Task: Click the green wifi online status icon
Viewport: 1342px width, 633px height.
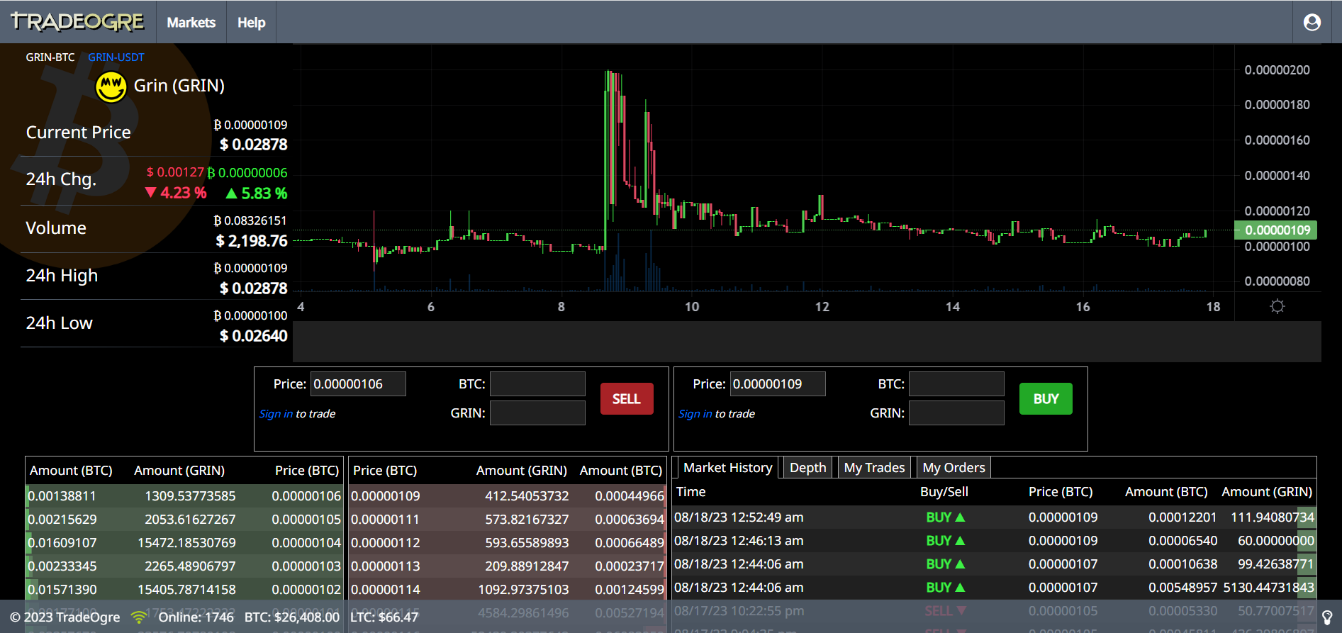Action: [139, 617]
